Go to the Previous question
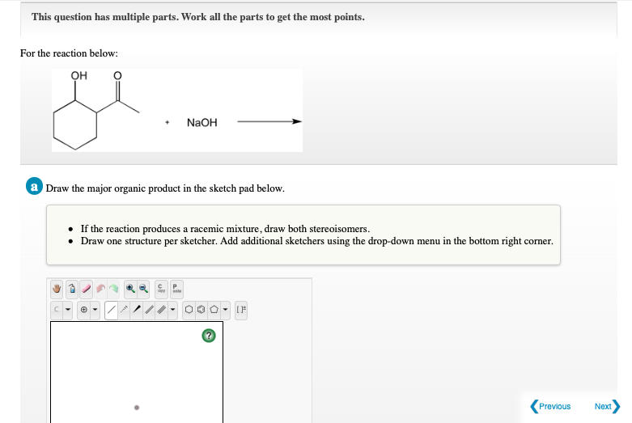This screenshot has height=423, width=632. [x=550, y=406]
